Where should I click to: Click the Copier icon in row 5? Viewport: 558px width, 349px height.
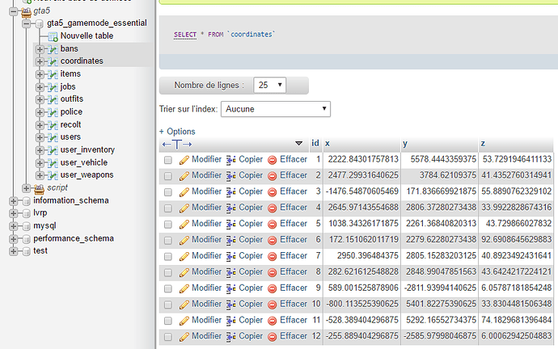pos(231,225)
